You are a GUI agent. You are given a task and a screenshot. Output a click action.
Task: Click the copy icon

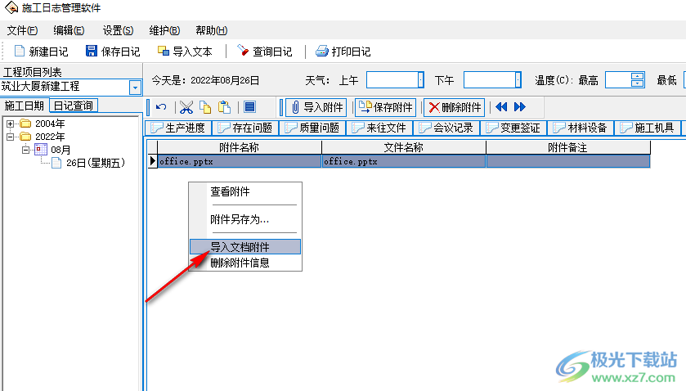click(x=205, y=107)
